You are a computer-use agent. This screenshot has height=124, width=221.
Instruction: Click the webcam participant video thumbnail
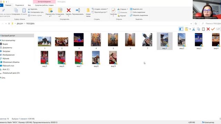pyautogui.click(x=207, y=9)
